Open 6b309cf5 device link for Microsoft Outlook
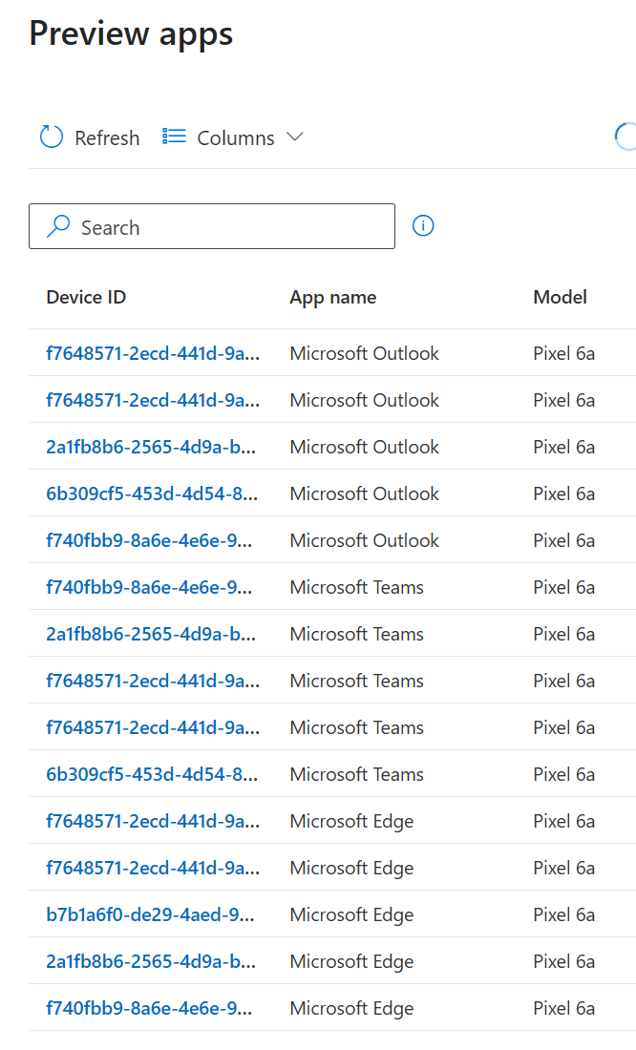 [152, 493]
